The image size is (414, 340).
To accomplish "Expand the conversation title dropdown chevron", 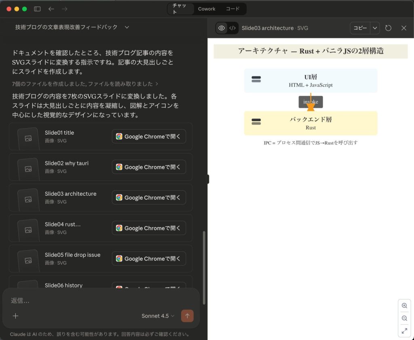I will tap(127, 27).
